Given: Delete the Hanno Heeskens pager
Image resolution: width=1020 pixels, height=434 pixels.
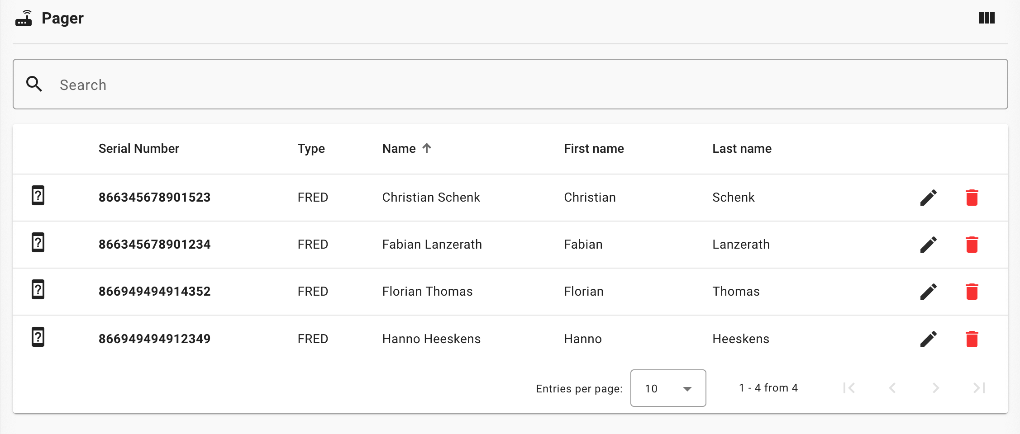Looking at the screenshot, I should (x=972, y=339).
